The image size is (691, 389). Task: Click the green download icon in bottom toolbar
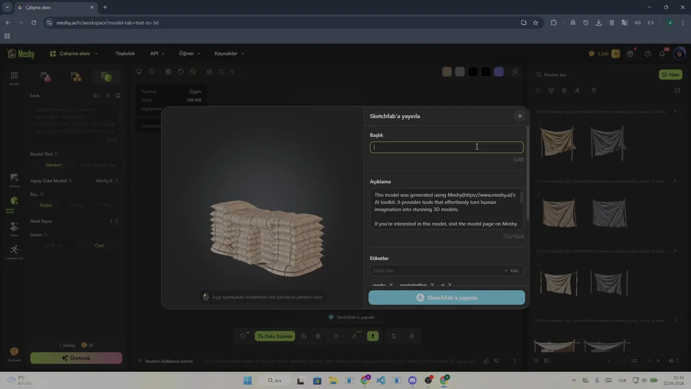(x=372, y=336)
